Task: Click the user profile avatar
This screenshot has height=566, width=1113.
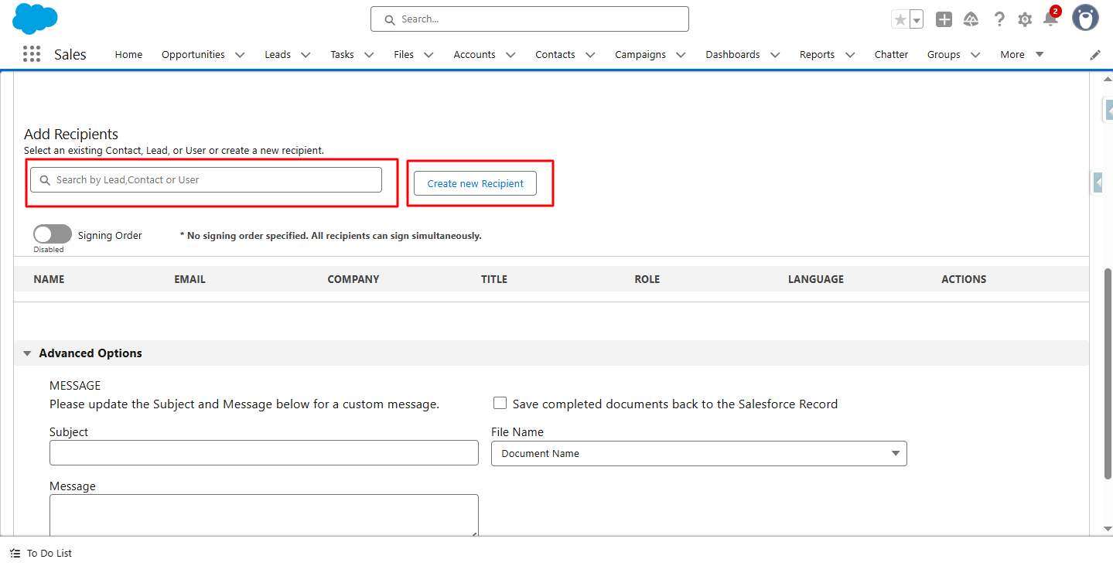Action: click(1085, 19)
